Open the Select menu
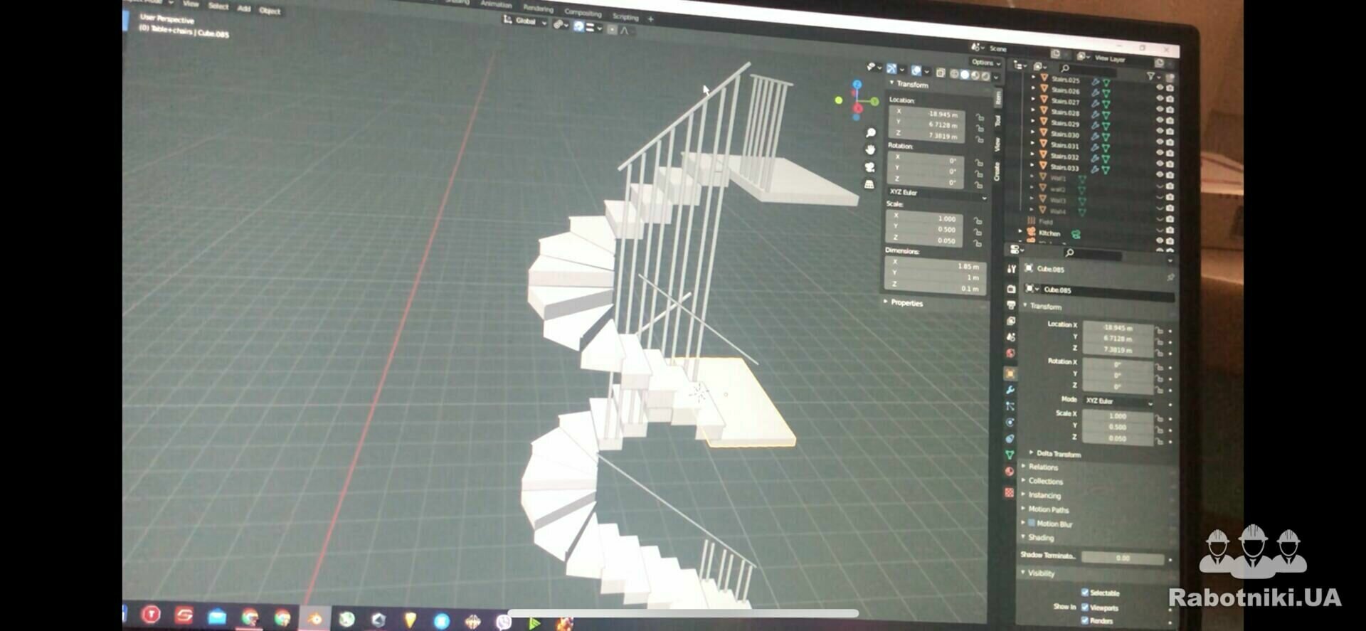This screenshot has height=631, width=1366. (218, 6)
